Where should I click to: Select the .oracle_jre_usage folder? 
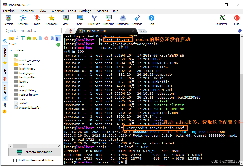coord(27,60)
